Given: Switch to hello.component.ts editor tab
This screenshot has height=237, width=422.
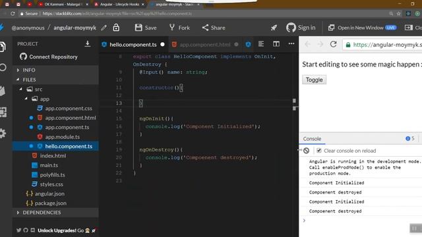Looking at the screenshot, I should pos(133,45).
